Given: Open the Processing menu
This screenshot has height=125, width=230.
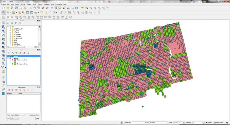Looking at the screenshot, I should (x=58, y=4).
